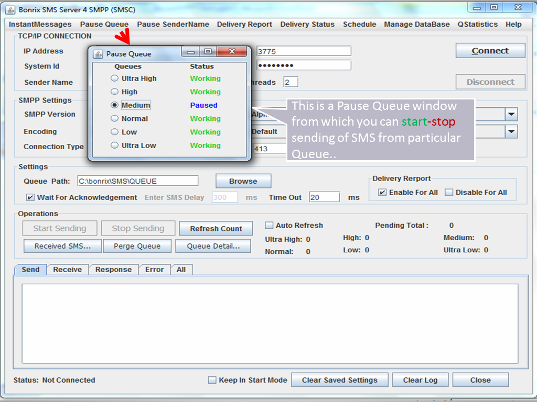Open the Schedule menu
The width and height of the screenshot is (537, 402).
(360, 24)
